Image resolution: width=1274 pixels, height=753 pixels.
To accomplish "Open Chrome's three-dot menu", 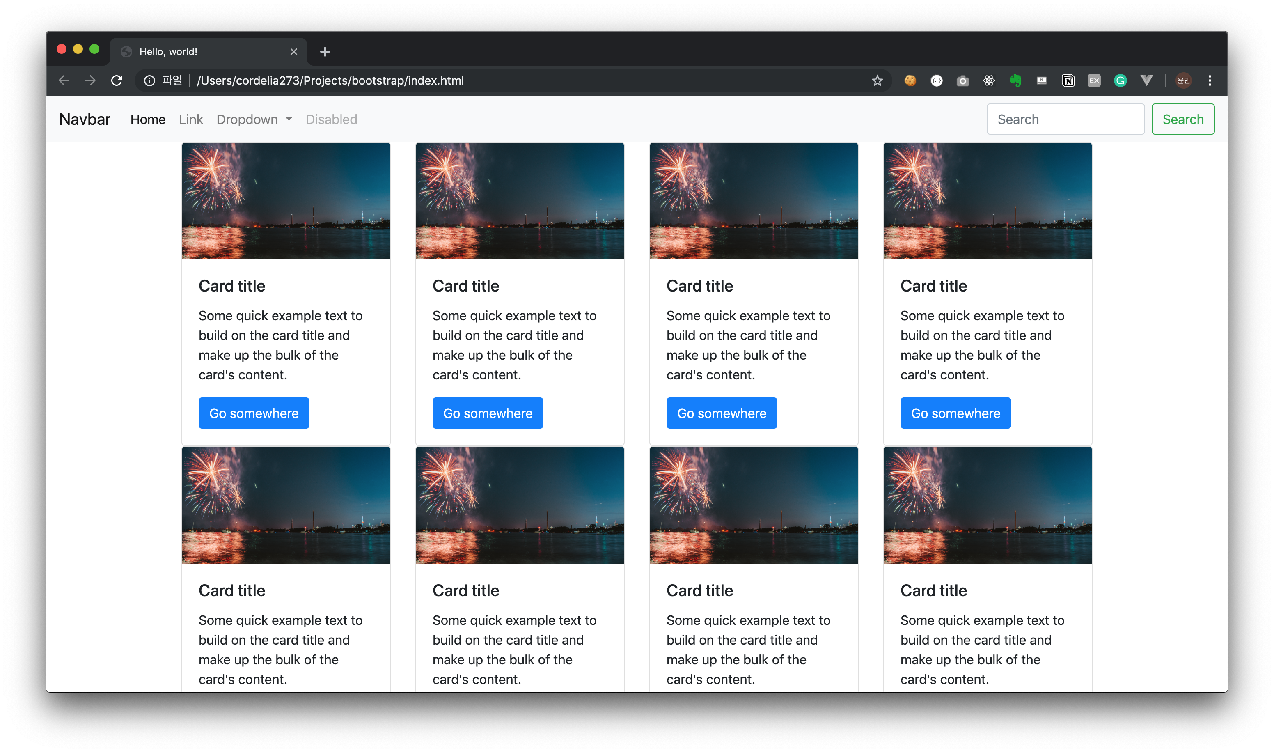I will click(1210, 80).
